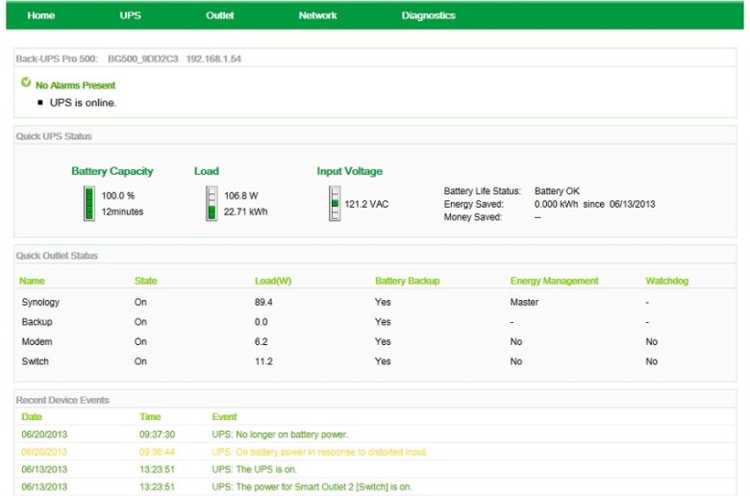Screen dimensions: 750x496
Task: Click the Battery Life Status label
Action: (x=482, y=191)
